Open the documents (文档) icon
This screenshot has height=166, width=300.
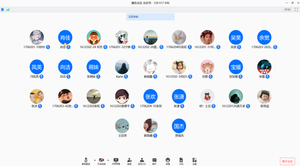click(181, 160)
